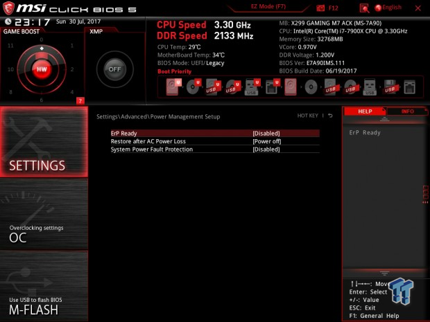Viewport: 430px width, 322px height.
Task: Open the OC overclocking settings section
Action: pyautogui.click(x=44, y=214)
